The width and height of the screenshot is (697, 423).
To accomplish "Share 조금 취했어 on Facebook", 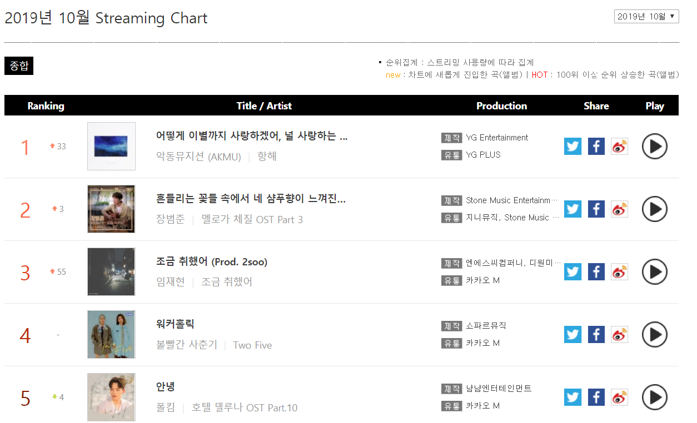I will (x=596, y=272).
